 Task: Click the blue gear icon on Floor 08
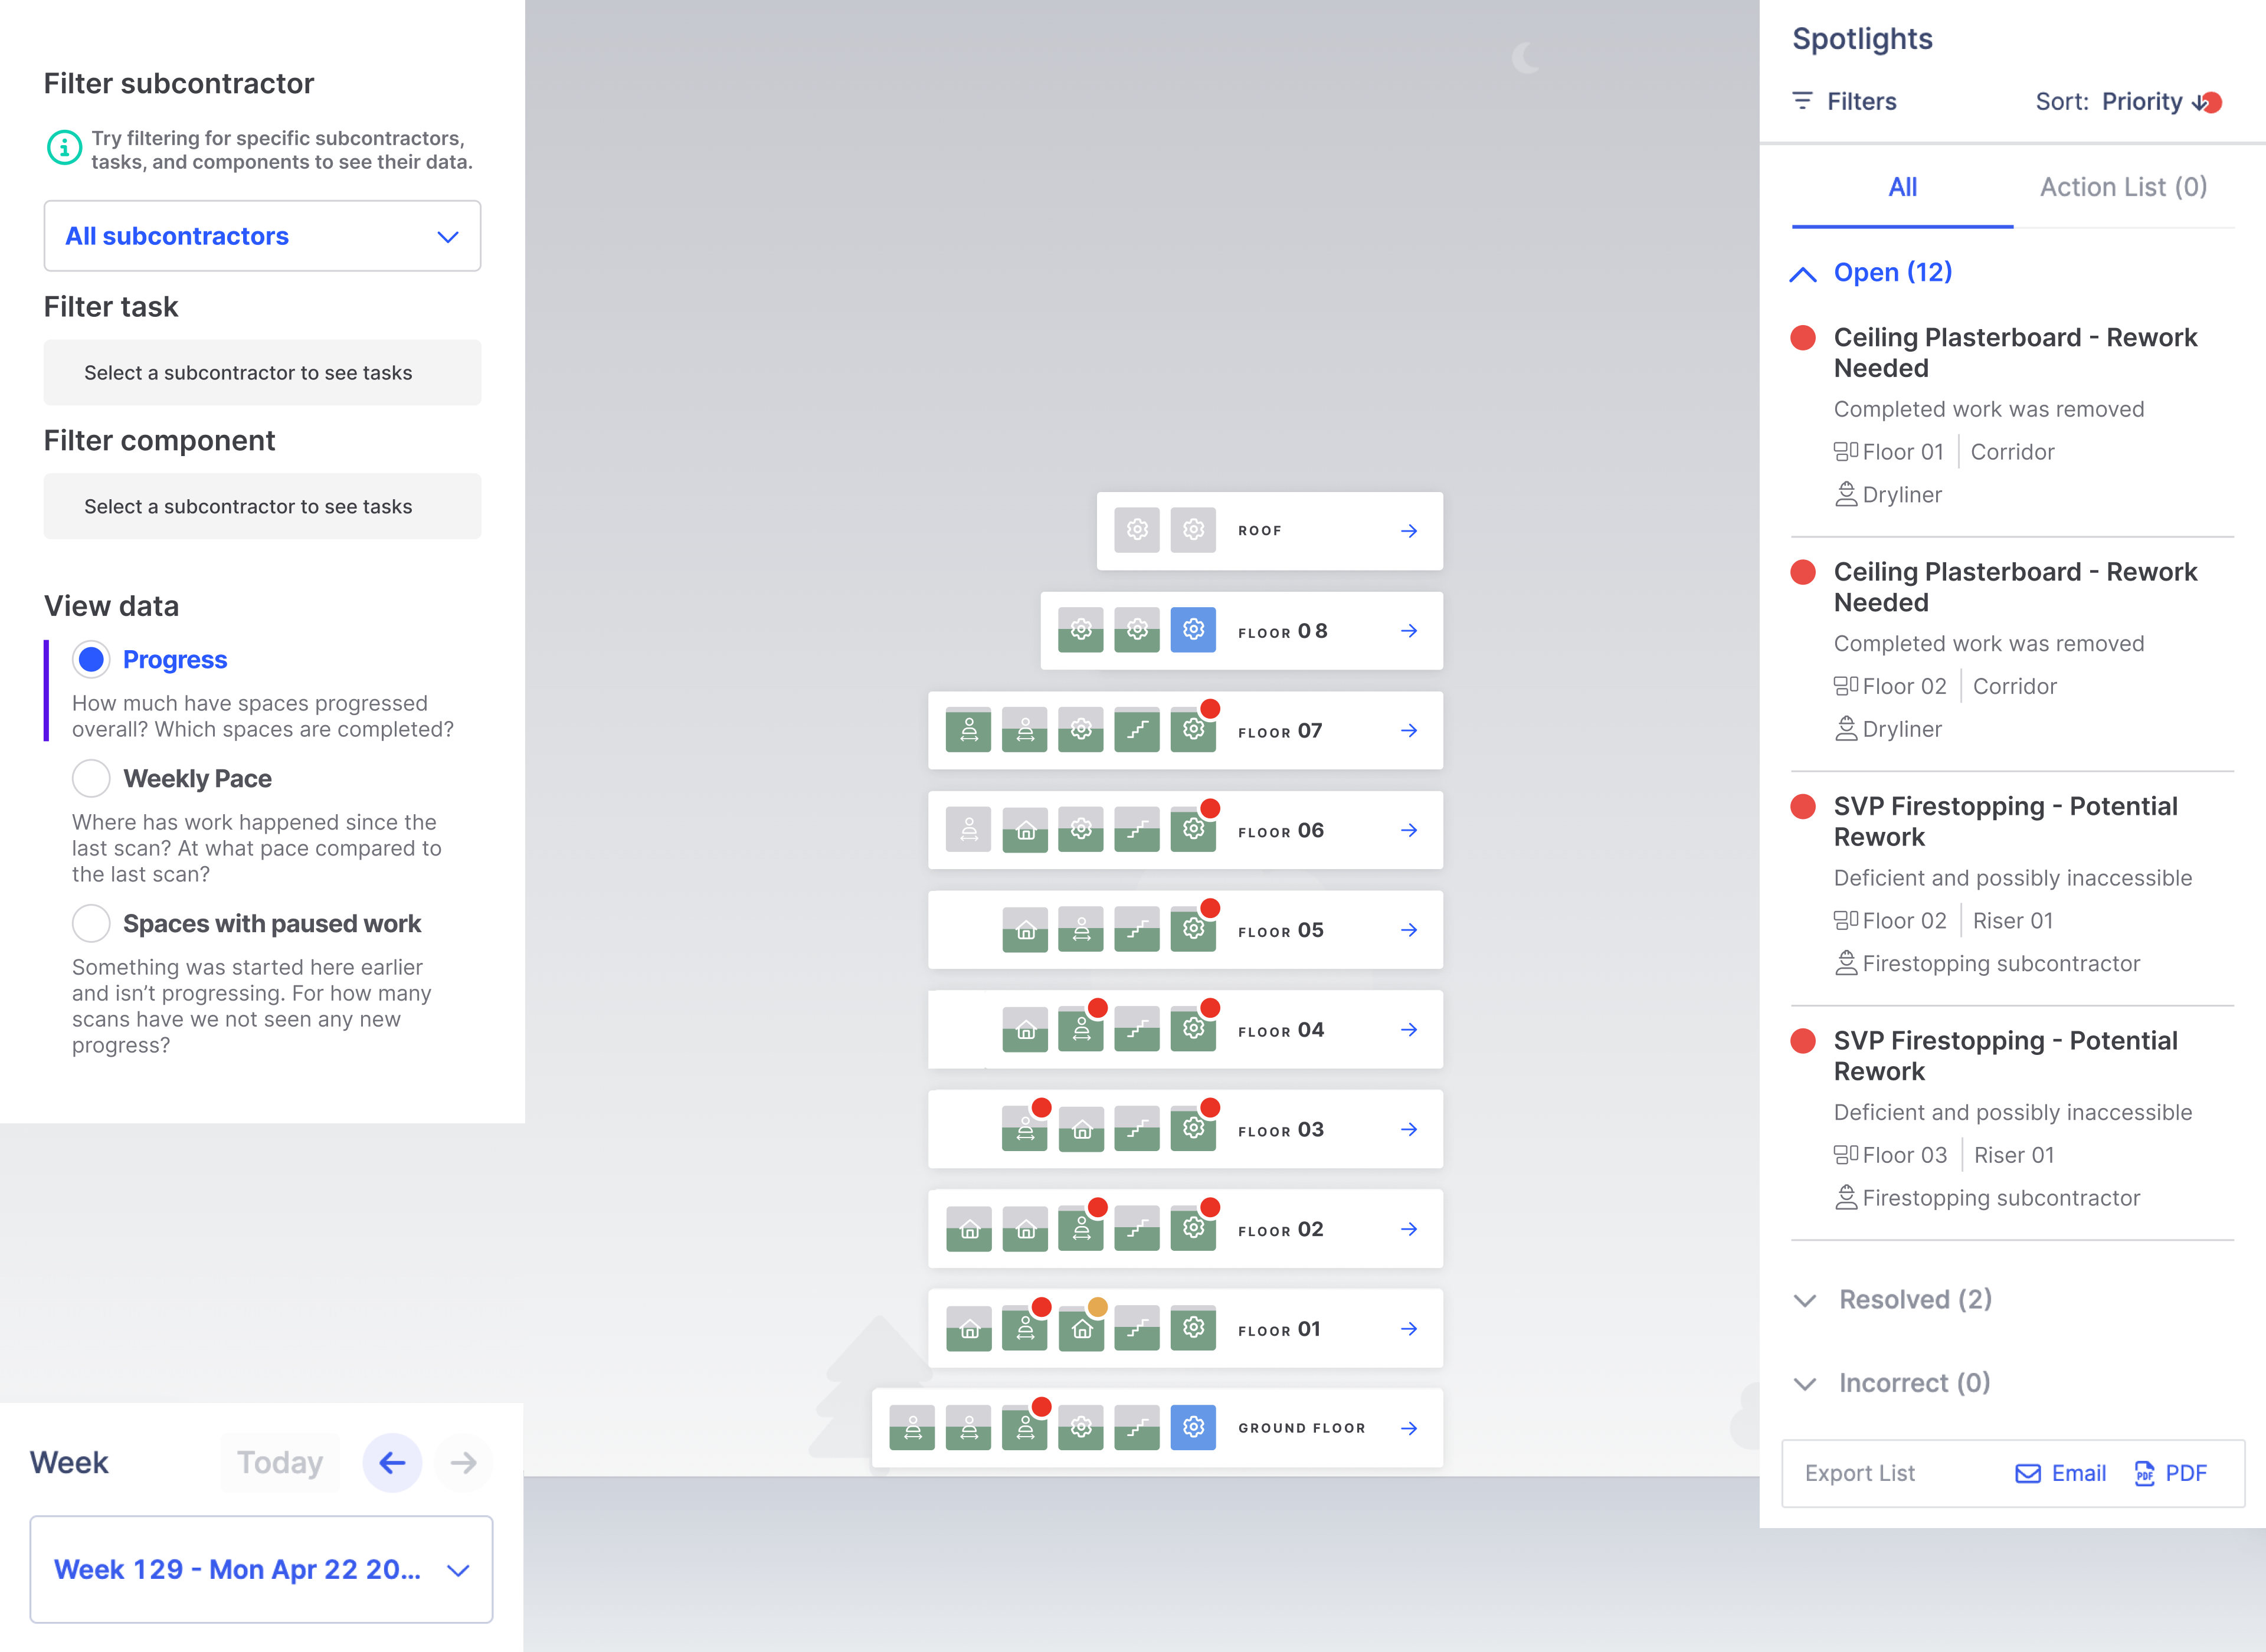tap(1193, 630)
